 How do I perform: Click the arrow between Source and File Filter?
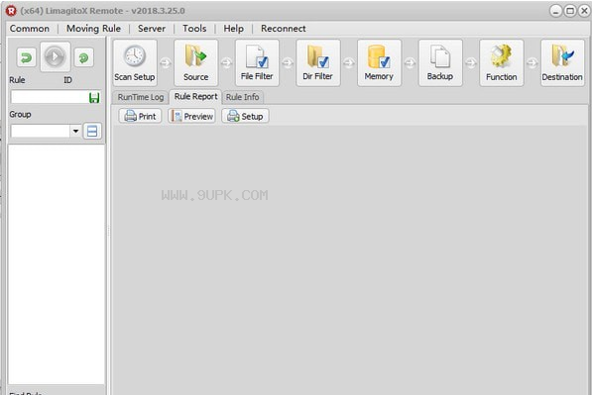226,63
